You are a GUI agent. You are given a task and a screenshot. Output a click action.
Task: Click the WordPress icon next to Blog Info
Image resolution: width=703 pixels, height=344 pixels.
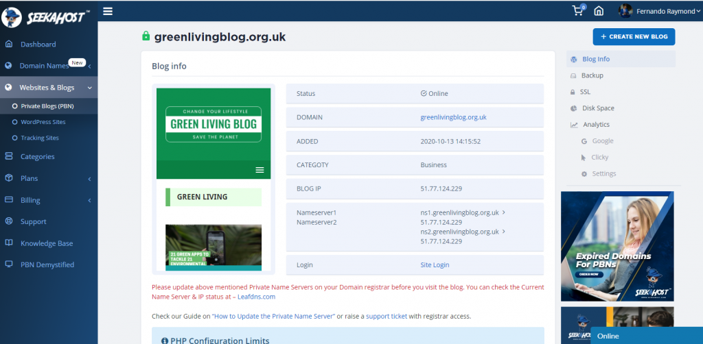[573, 59]
